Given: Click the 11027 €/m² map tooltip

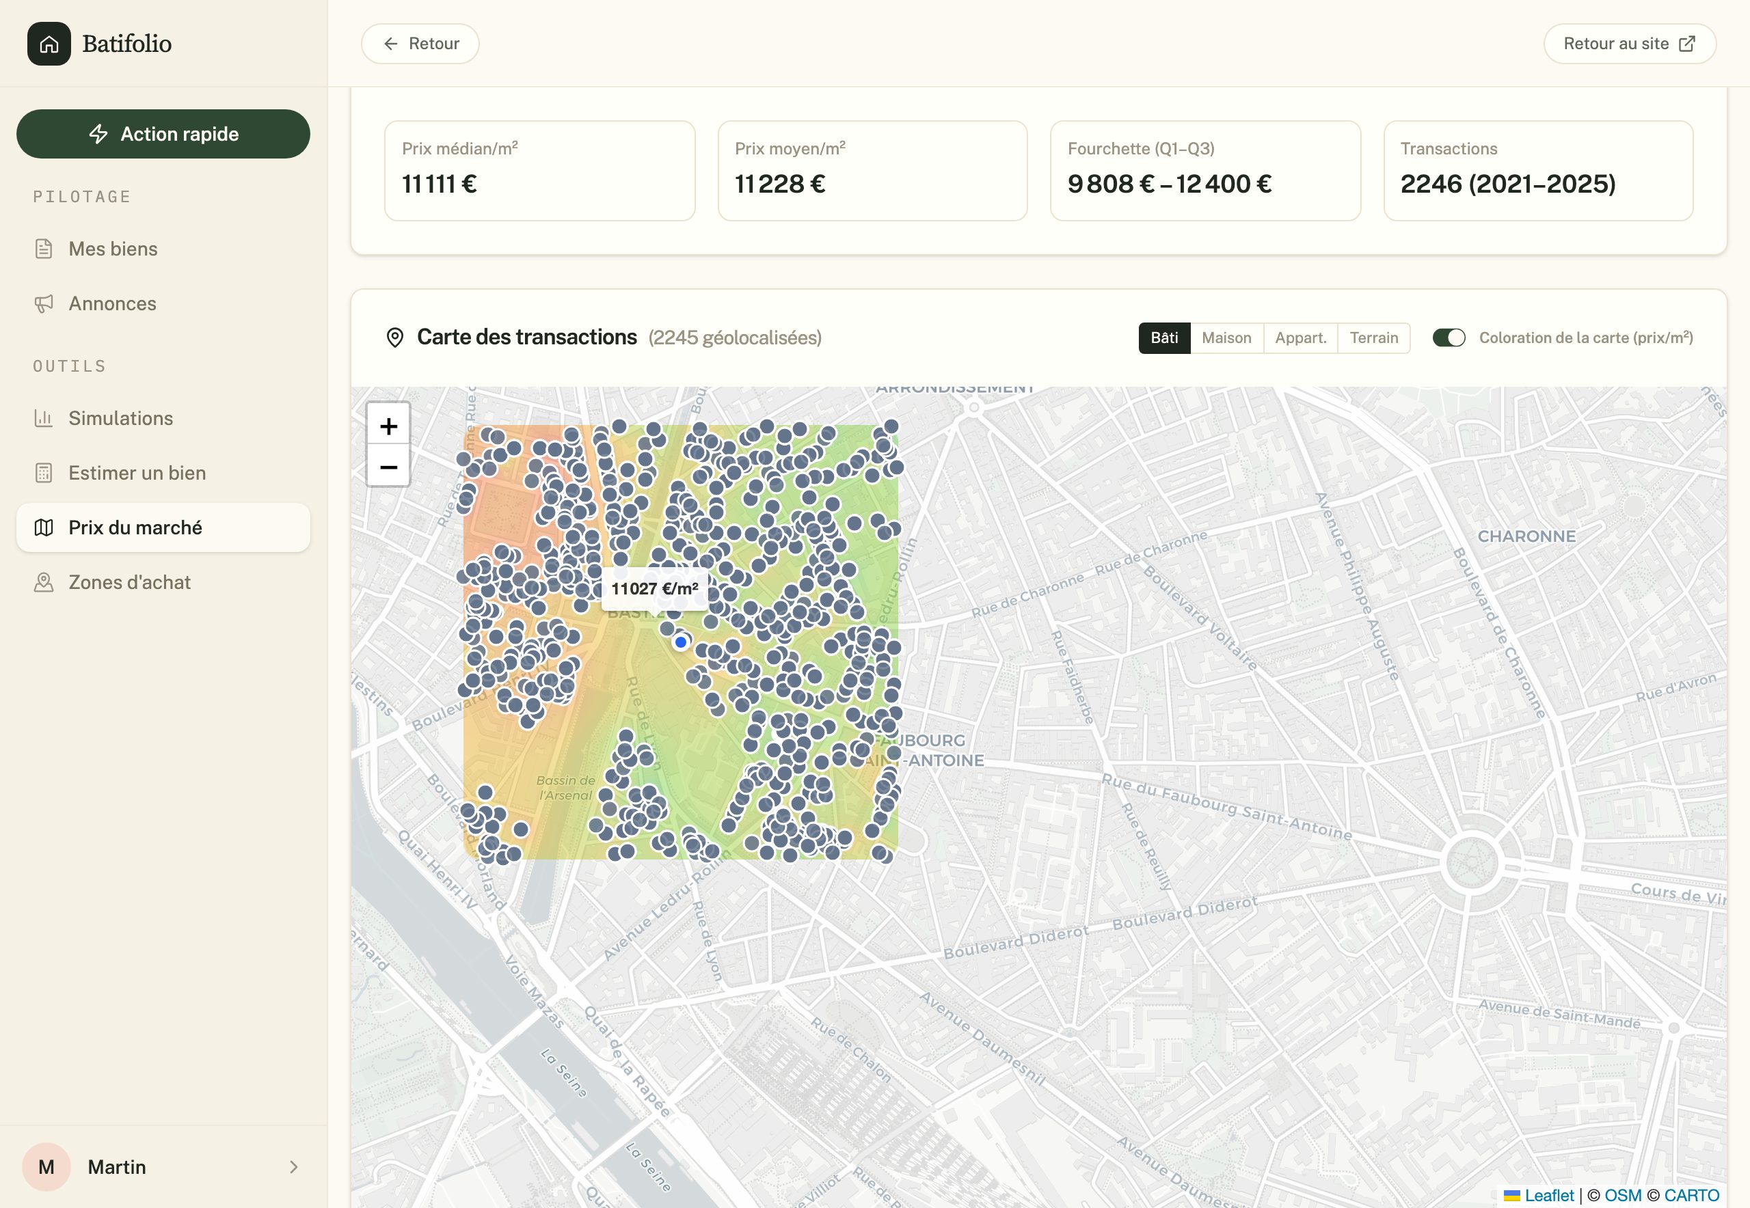Looking at the screenshot, I should [655, 589].
